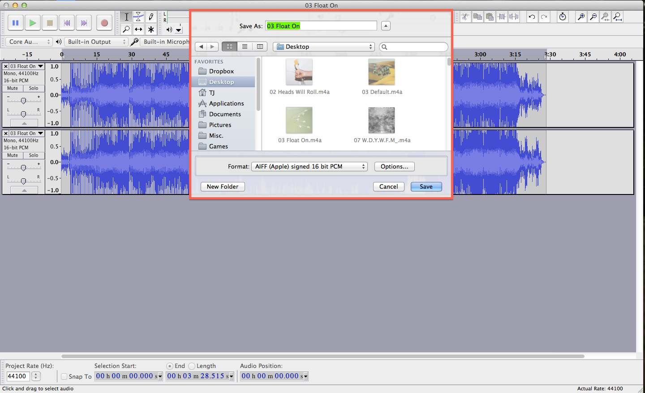Click the New Folder button
This screenshot has height=393, width=645.
223,186
